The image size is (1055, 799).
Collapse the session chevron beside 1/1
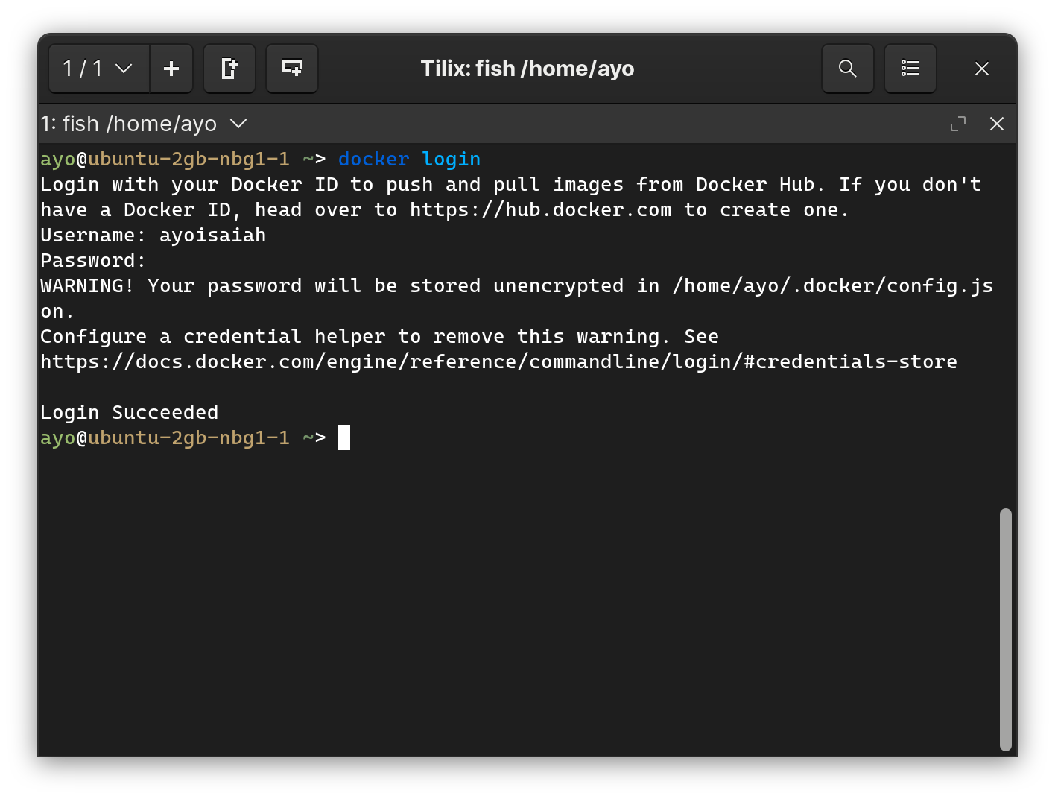click(x=122, y=69)
